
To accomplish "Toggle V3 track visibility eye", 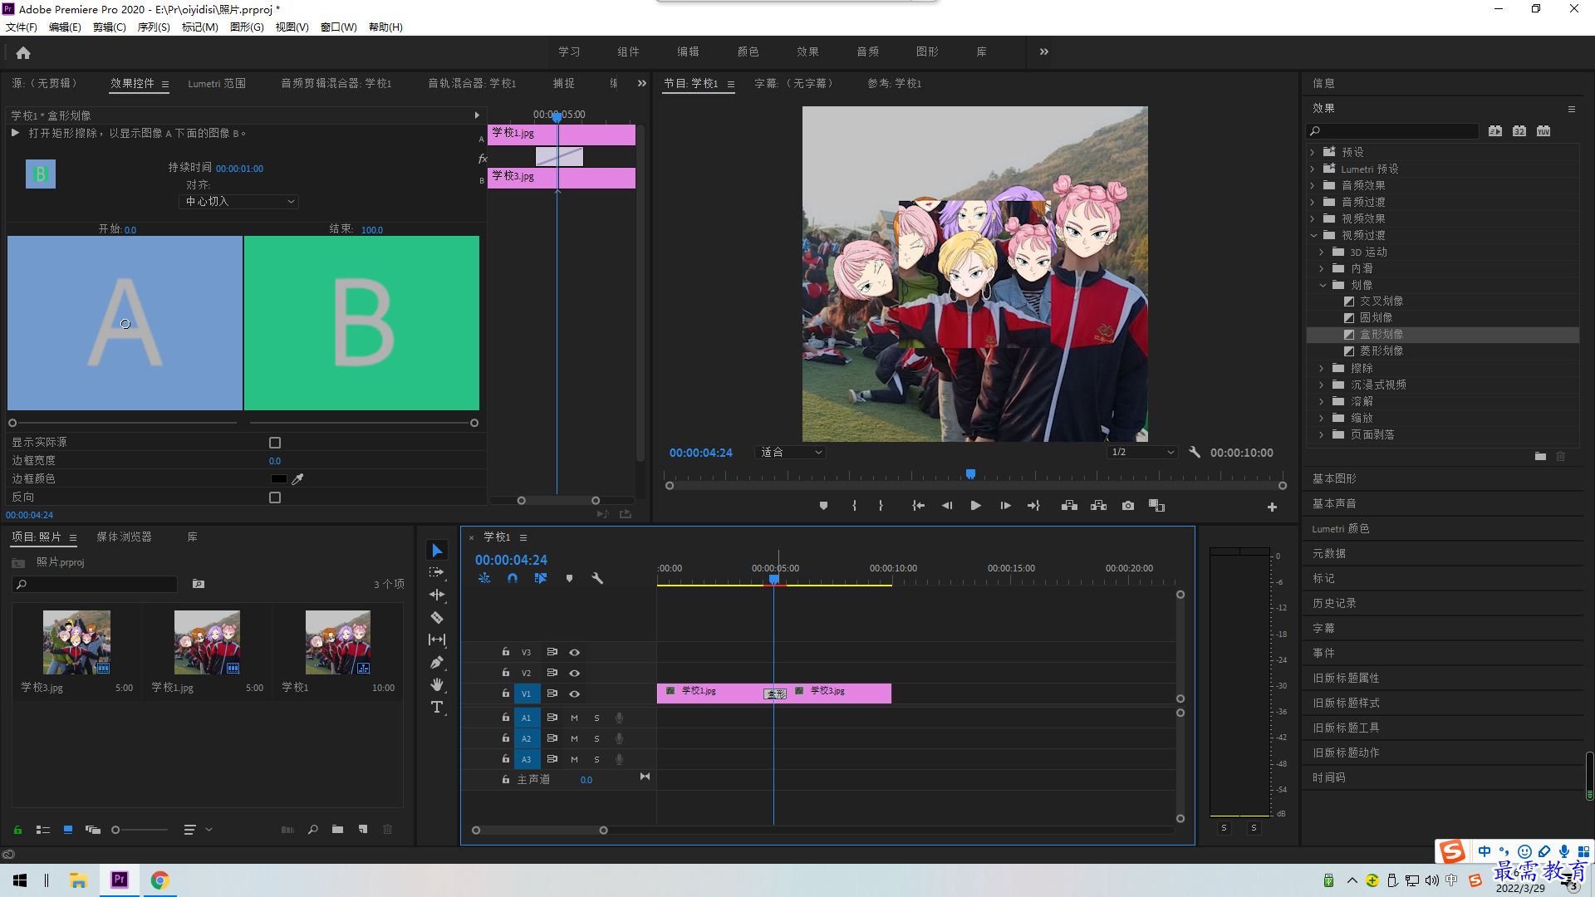I will click(574, 653).
